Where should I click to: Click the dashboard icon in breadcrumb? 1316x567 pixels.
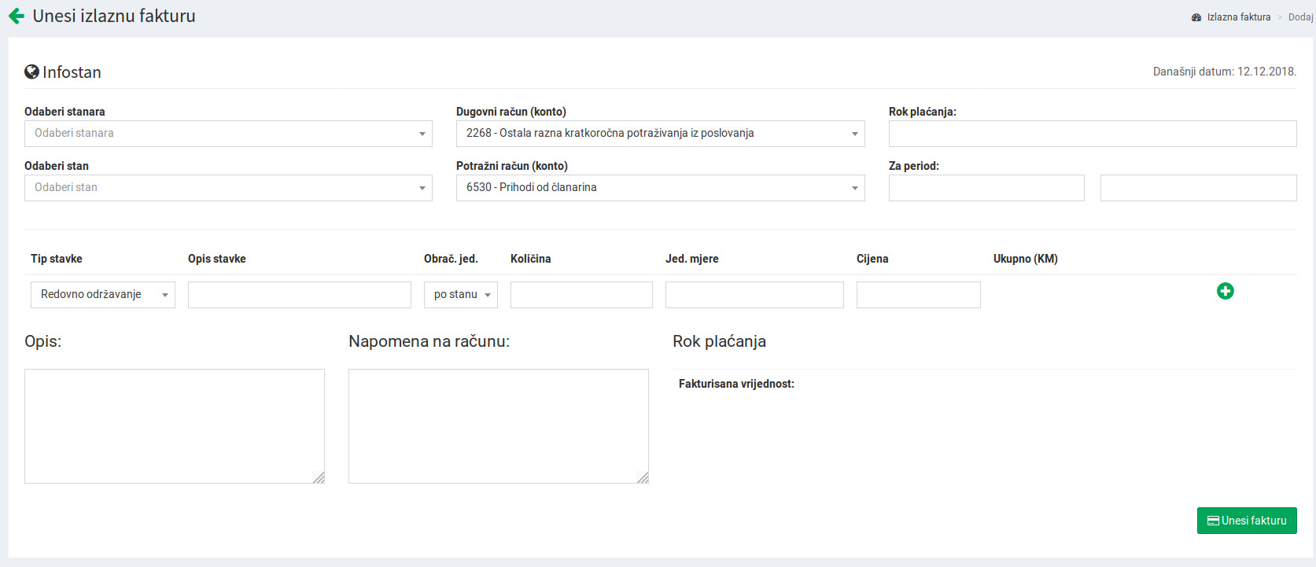click(1196, 17)
